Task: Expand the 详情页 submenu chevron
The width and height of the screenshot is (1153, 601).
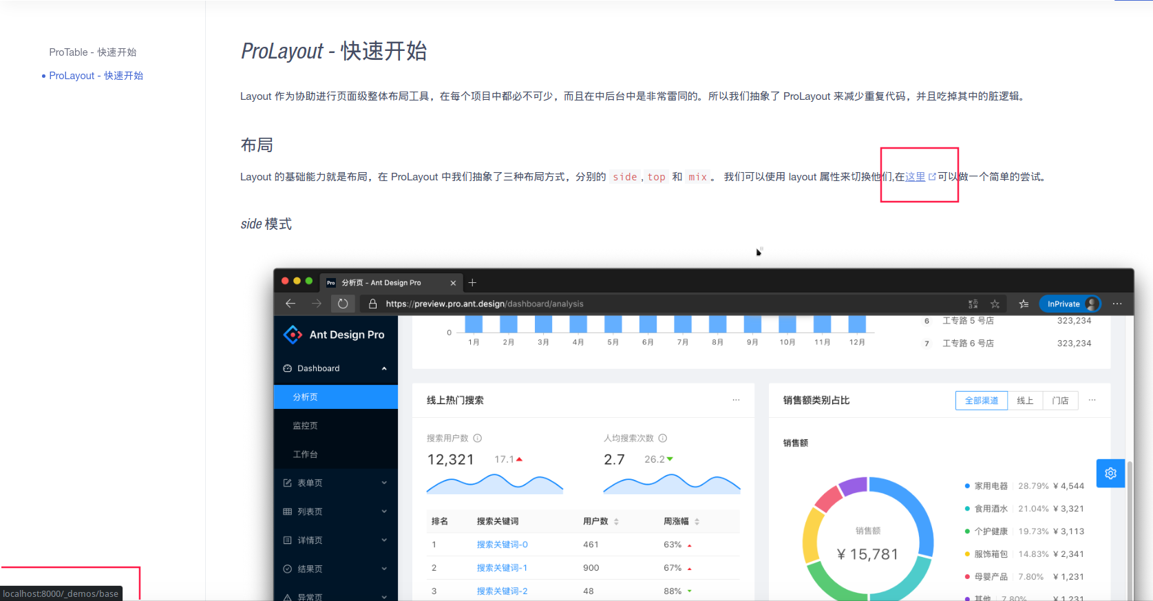Action: pyautogui.click(x=384, y=540)
